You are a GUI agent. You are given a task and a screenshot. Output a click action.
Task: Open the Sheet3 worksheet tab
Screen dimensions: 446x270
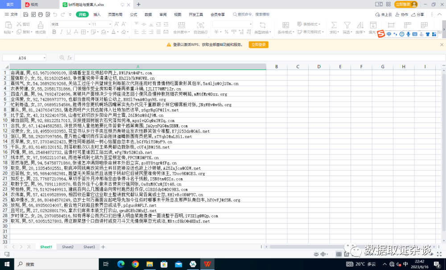(89, 247)
